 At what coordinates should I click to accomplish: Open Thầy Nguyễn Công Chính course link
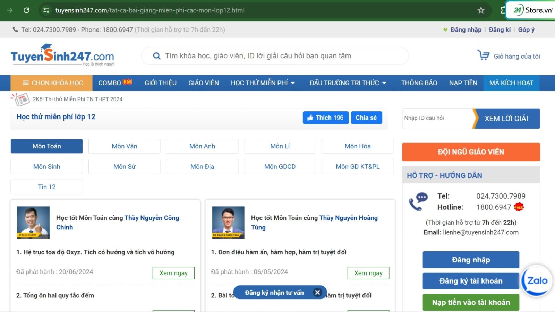118,223
